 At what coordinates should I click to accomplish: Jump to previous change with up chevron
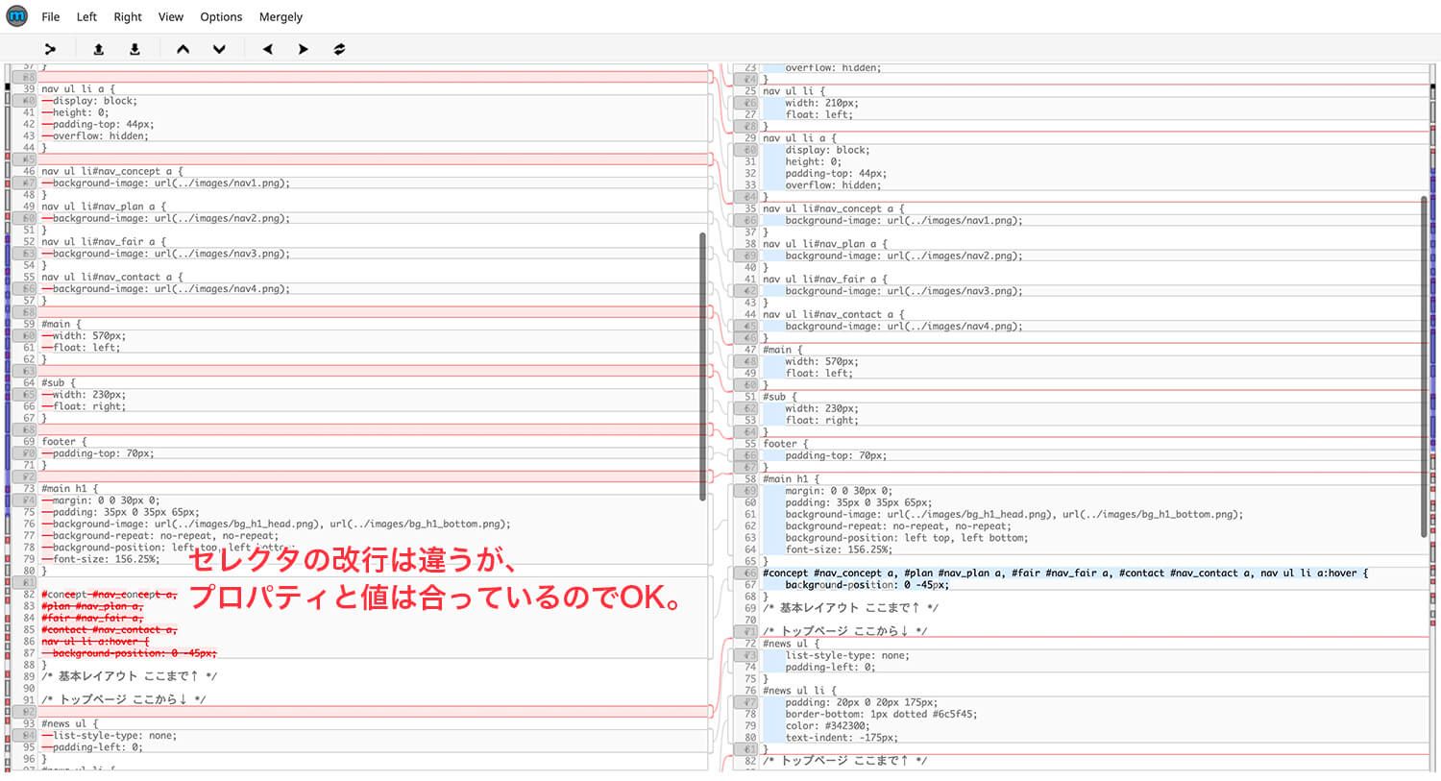pos(183,49)
